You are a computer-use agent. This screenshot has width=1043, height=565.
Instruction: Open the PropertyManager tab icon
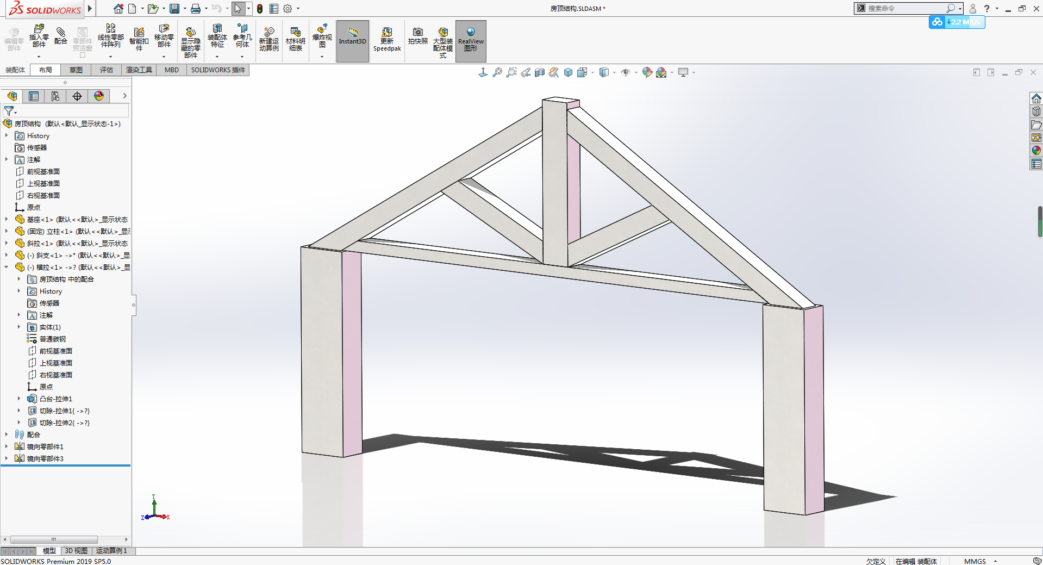click(x=34, y=96)
